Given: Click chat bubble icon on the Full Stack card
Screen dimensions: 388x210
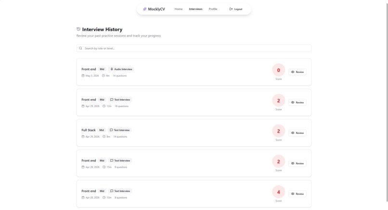Looking at the screenshot, I should (x=111, y=130).
